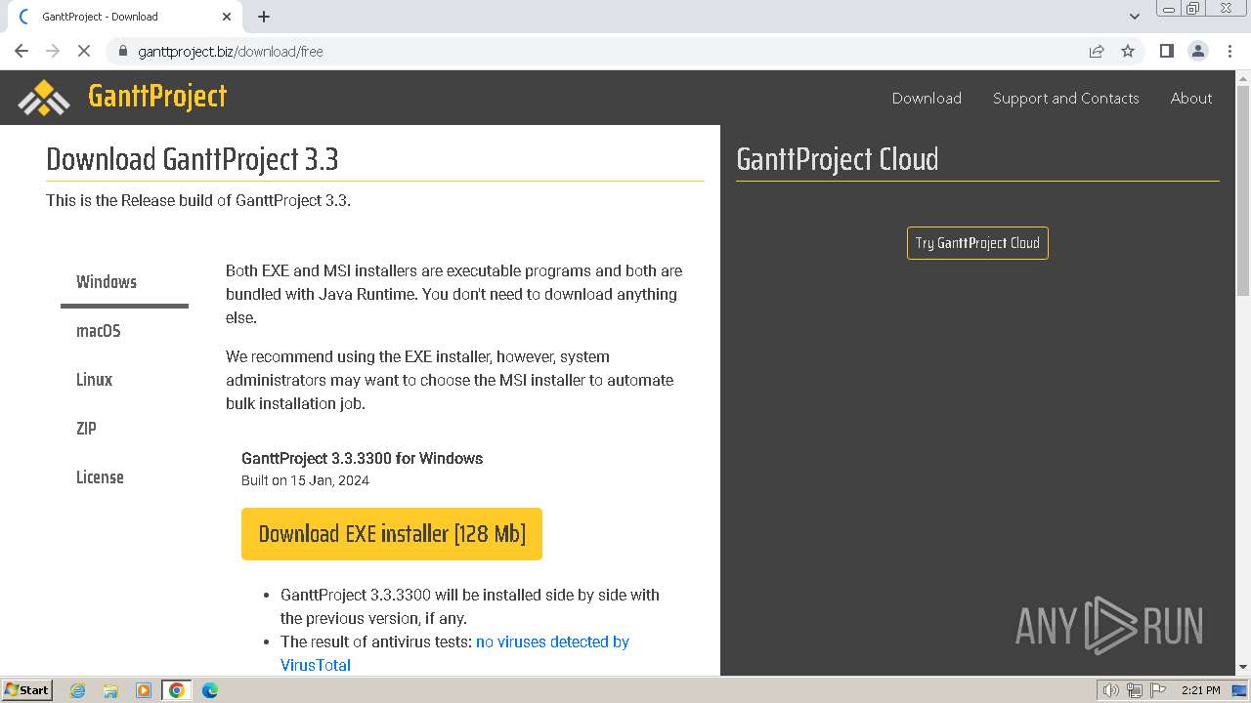Click the padlock site info icon
This screenshot has height=703, width=1251.
(122, 51)
